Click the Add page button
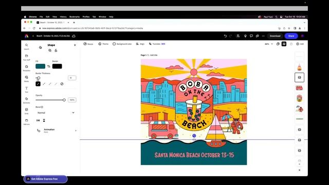 [x=300, y=44]
